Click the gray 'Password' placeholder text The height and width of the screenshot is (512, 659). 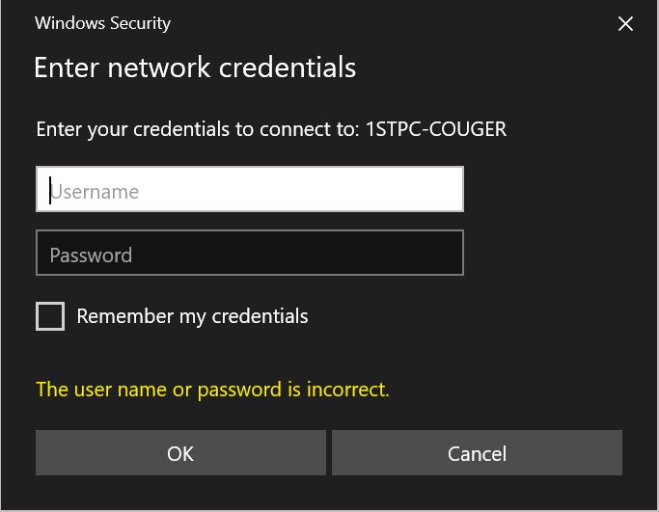(91, 256)
